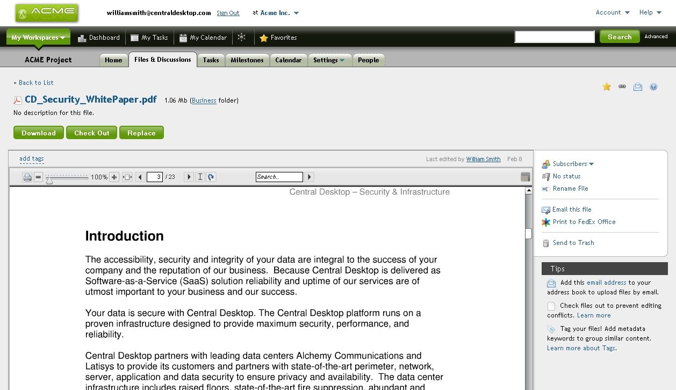Open the Milestones tab
This screenshot has height=390, width=676.
247,60
